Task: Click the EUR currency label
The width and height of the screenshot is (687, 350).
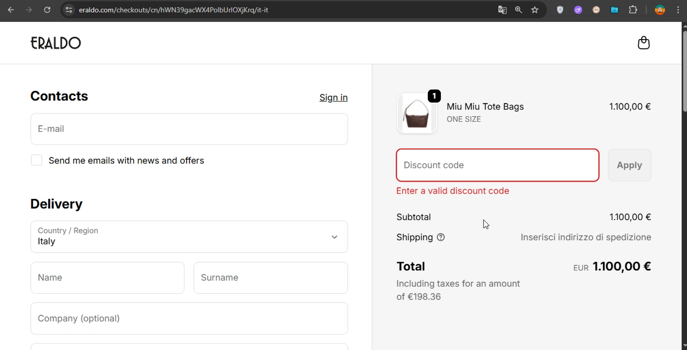Action: [581, 268]
